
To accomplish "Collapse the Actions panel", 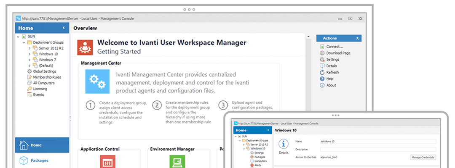I will click(358, 38).
